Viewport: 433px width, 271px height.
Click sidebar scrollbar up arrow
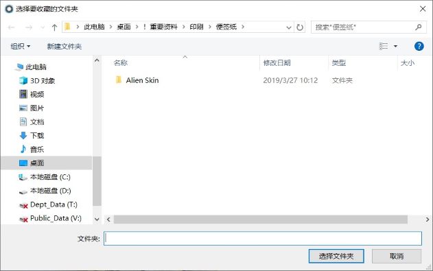tap(97, 60)
